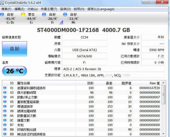Click the SATA/600 transfer mode field
Screen dimensions: 170x137
click(x=84, y=56)
